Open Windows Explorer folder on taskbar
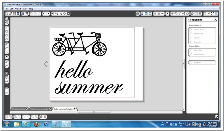 (16, 124)
